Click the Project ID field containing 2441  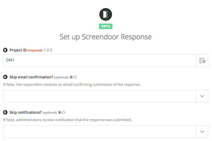point(100,60)
